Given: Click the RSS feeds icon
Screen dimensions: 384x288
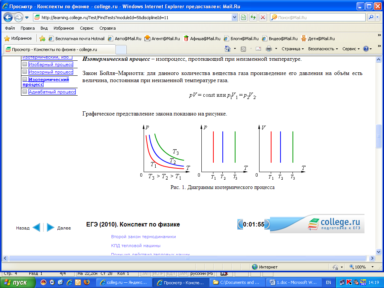Looking at the screenshot, I should (x=243, y=49).
